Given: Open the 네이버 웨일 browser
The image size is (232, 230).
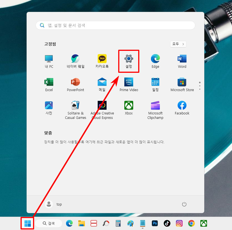Looking at the screenshot, I should [75, 58].
